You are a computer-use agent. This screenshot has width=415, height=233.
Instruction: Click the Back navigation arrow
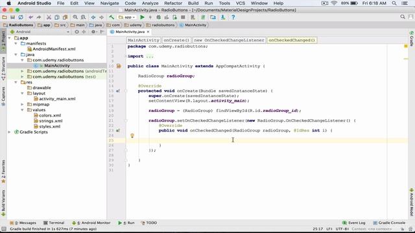(x=93, y=17)
